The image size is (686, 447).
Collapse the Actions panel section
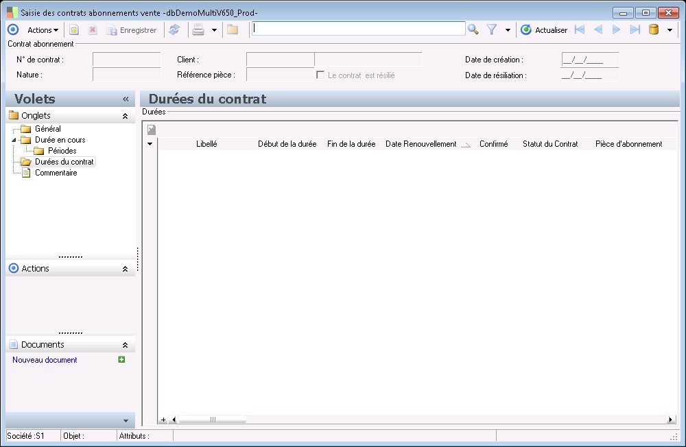pyautogui.click(x=125, y=269)
